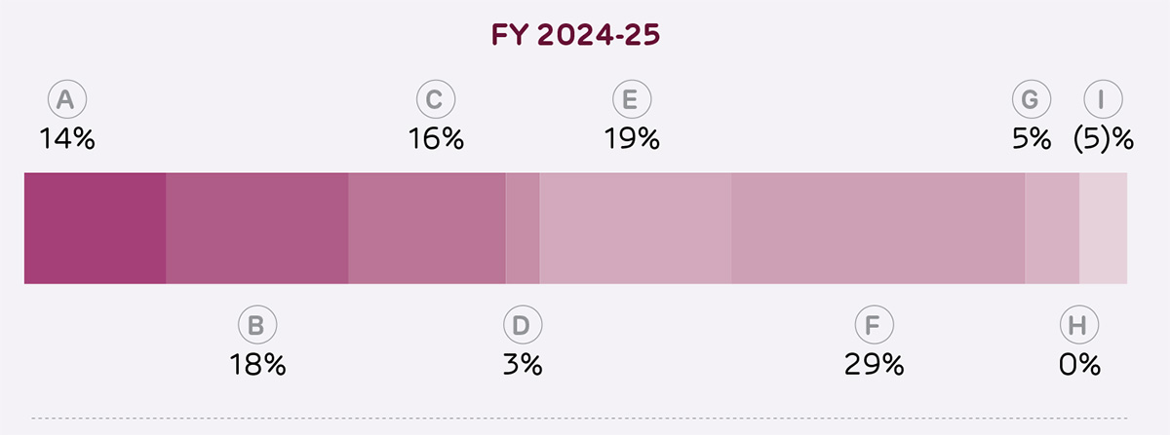The image size is (1170, 435).
Task: Click the darkest magenta leftmost bar segment
Action: click(x=95, y=229)
